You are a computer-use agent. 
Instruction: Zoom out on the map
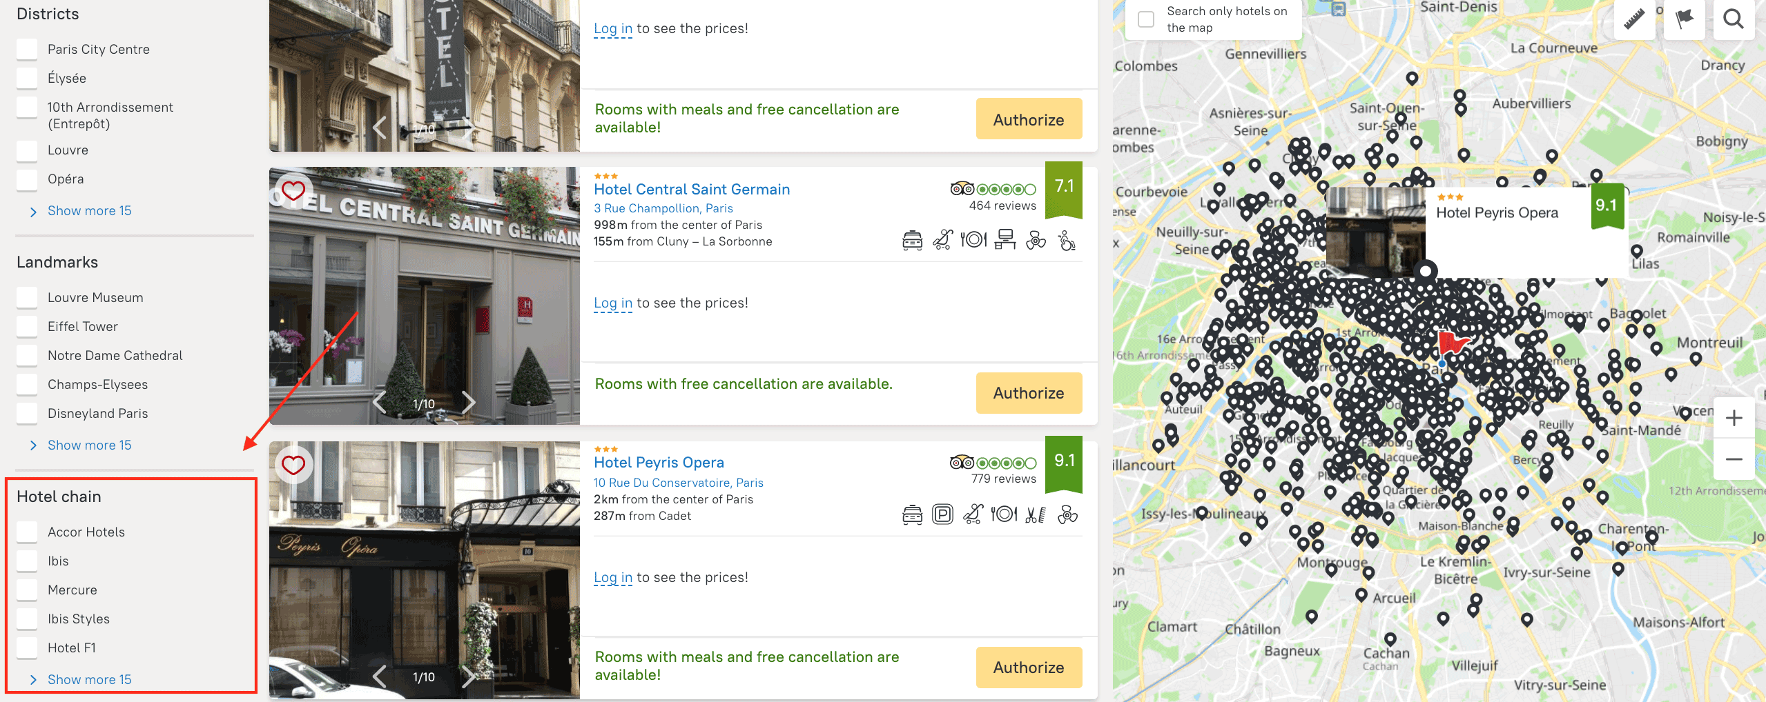[1734, 459]
